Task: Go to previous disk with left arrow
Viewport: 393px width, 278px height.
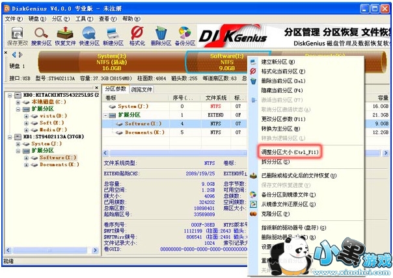Action: (x=14, y=55)
